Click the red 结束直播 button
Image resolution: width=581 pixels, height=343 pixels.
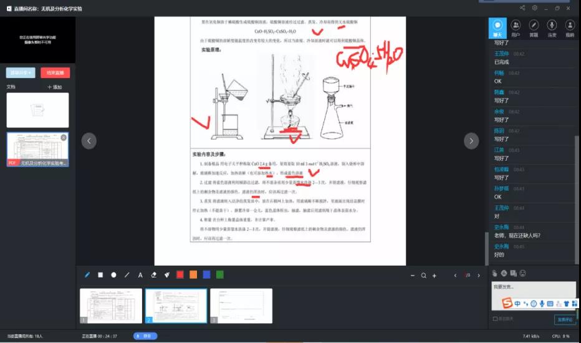pyautogui.click(x=55, y=73)
